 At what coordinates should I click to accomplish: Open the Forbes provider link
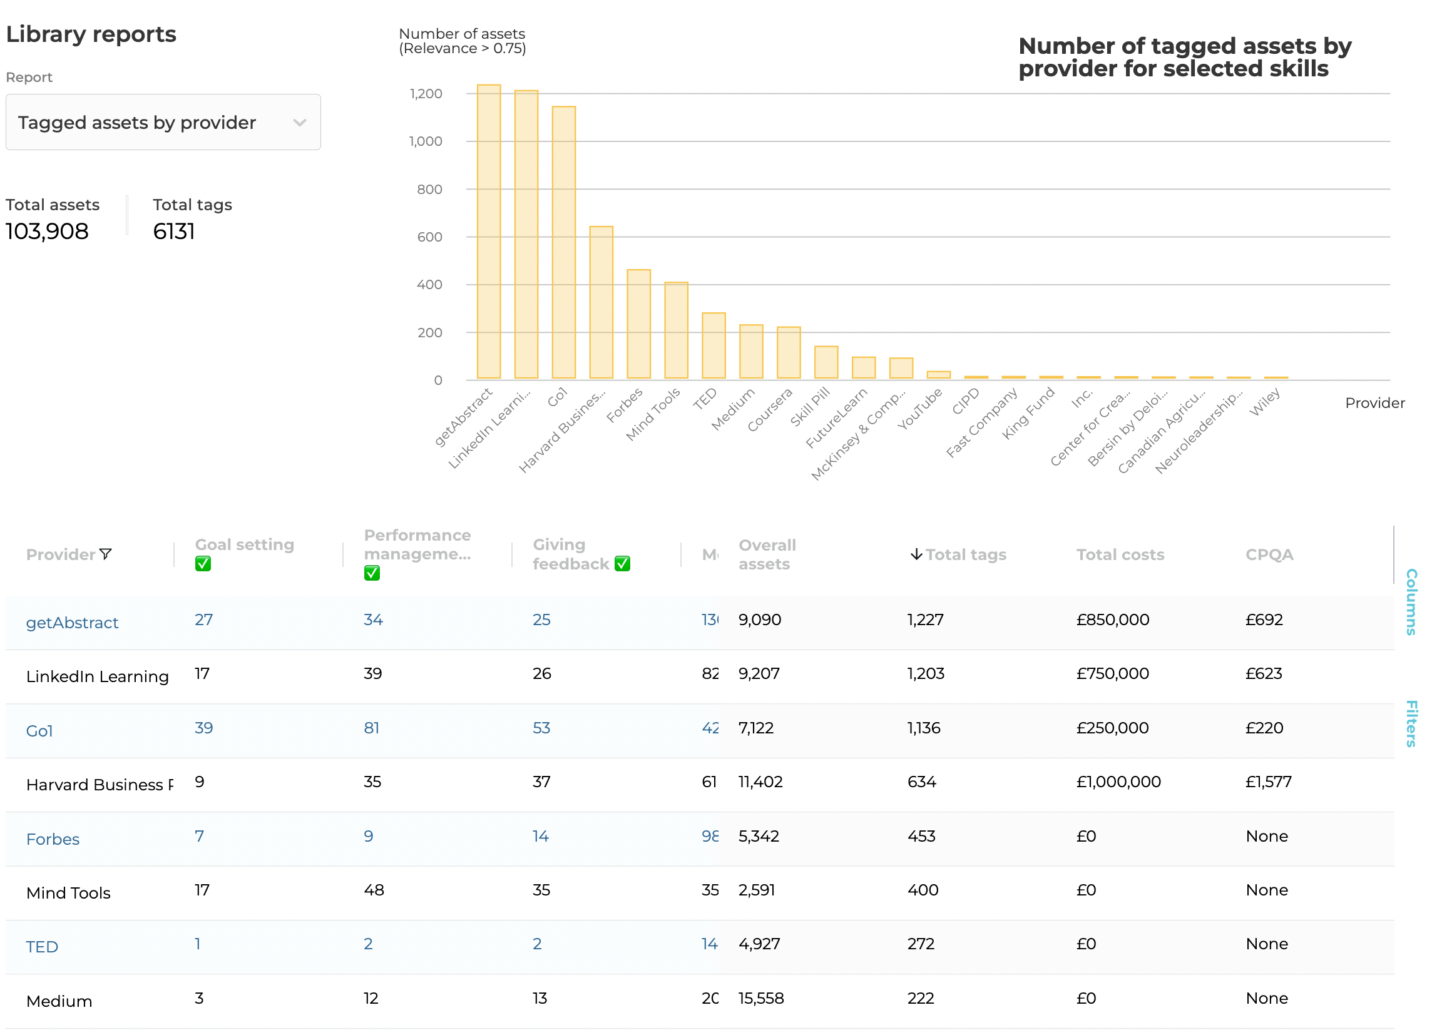pyautogui.click(x=53, y=839)
